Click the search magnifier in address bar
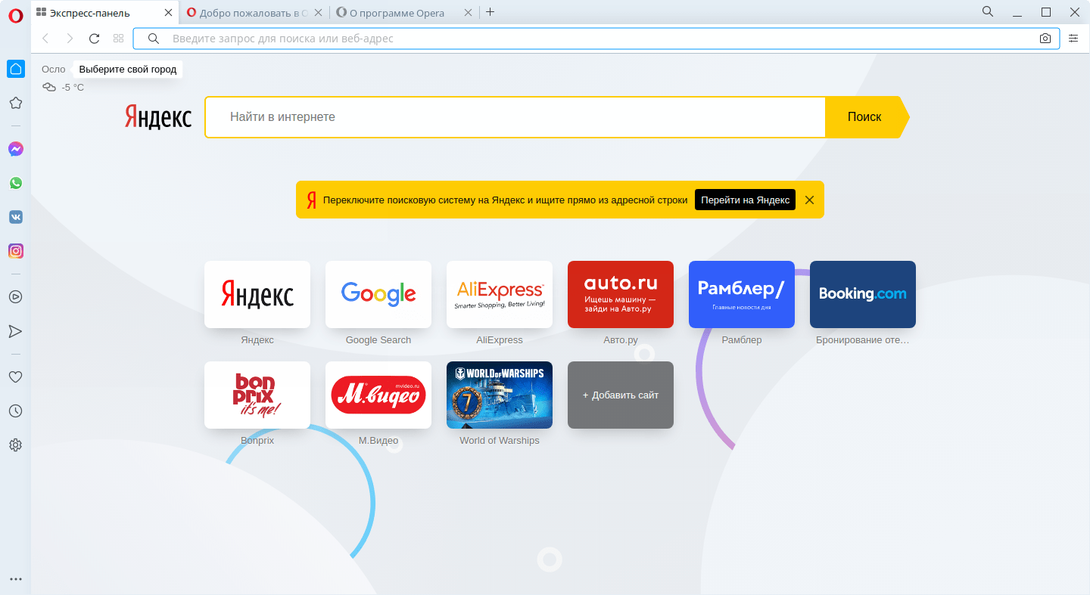The width and height of the screenshot is (1090, 595). [154, 39]
